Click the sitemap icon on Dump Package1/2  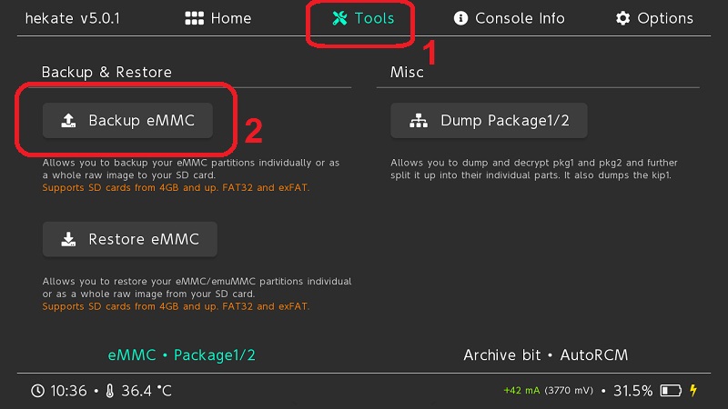[x=419, y=121]
